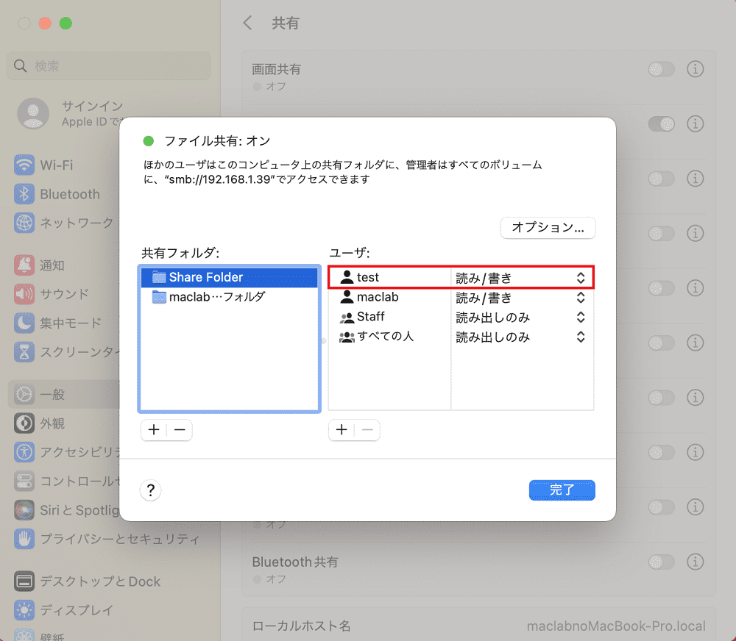Image resolution: width=736 pixels, height=641 pixels.
Task: Toggle the Bluetooth共有 switch
Action: pyautogui.click(x=662, y=562)
